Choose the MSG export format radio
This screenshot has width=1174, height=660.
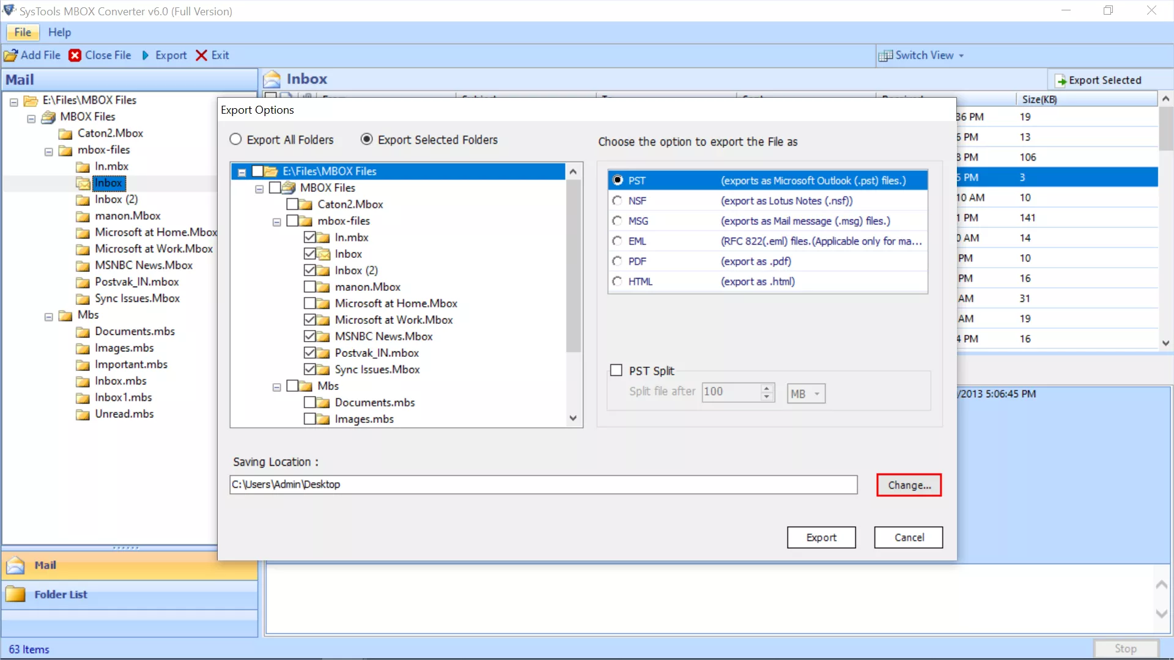[x=618, y=221]
